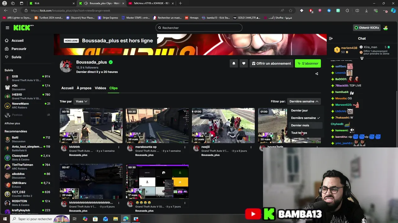Image resolution: width=398 pixels, height=223 pixels.
Task: Open a new browser tab
Action: coord(180,3)
